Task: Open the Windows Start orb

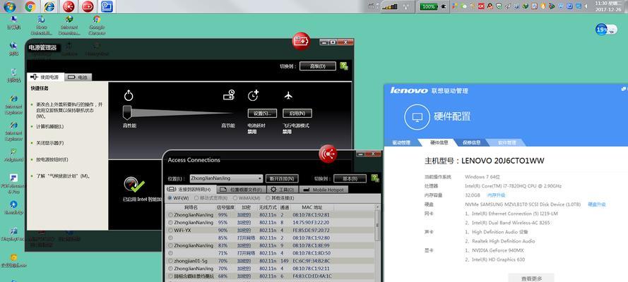Action: coord(8,6)
